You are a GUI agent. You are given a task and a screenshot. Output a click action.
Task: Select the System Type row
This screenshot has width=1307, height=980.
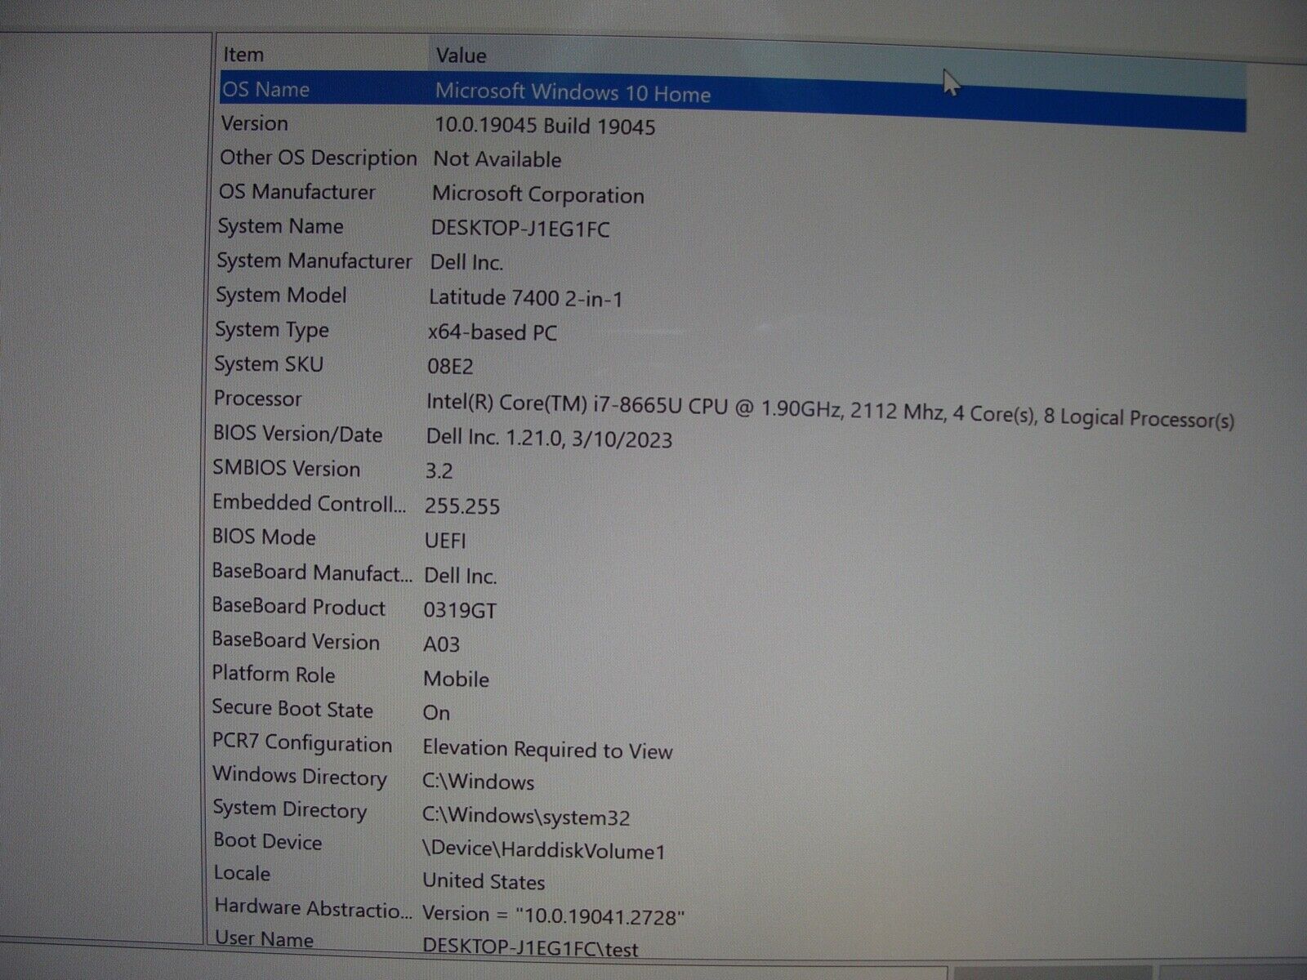272,330
